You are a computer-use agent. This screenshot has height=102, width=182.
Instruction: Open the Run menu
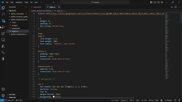(x=36, y=2)
